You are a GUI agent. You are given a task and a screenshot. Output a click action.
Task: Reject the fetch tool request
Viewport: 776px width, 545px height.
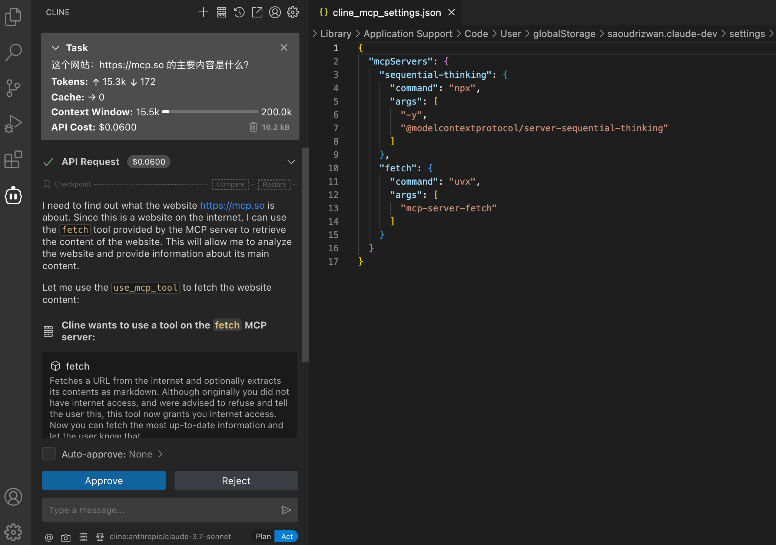click(x=236, y=480)
